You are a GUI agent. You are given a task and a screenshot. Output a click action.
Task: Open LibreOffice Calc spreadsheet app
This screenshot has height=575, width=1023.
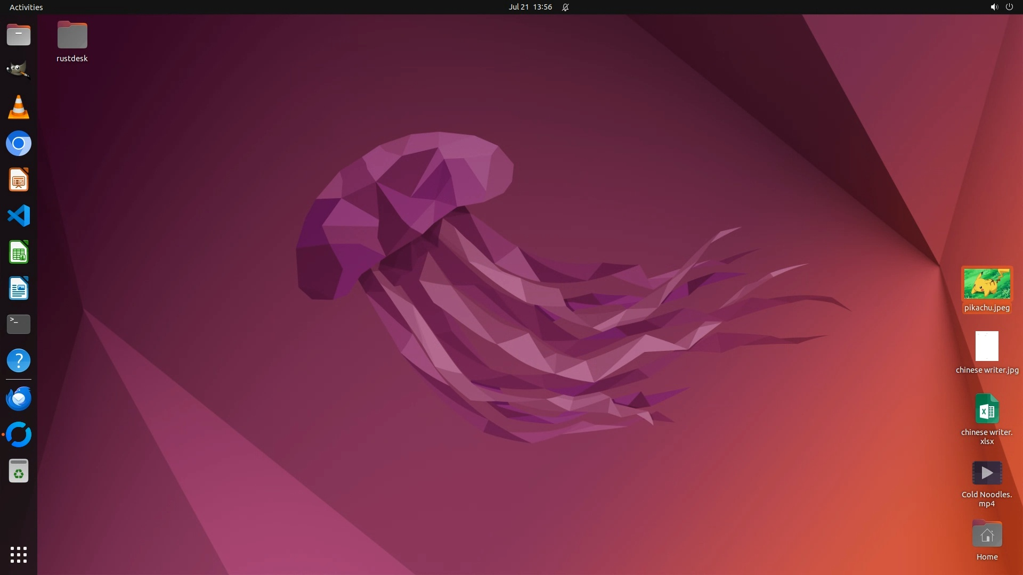pyautogui.click(x=18, y=252)
